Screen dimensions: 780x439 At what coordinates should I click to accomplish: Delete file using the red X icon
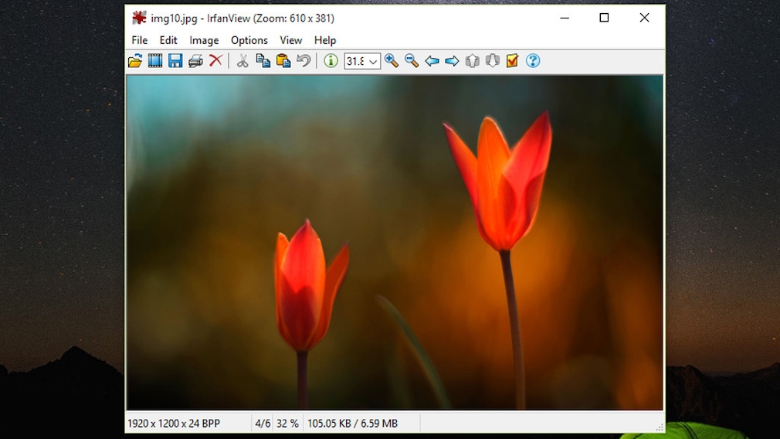point(215,61)
